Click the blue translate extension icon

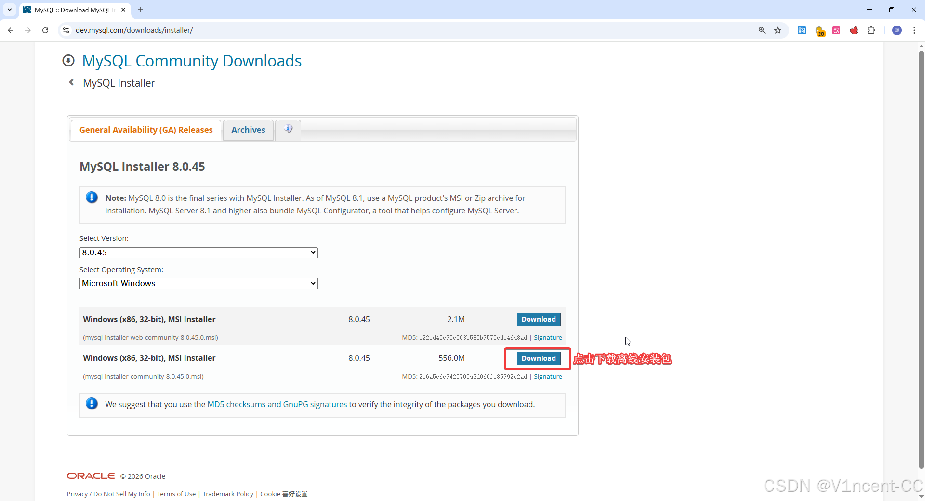tap(802, 30)
